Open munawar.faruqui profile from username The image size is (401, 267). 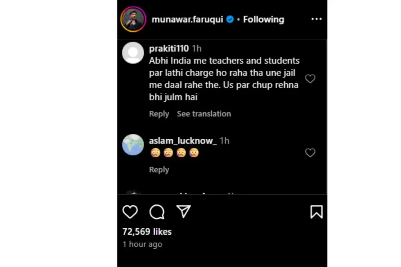187,19
